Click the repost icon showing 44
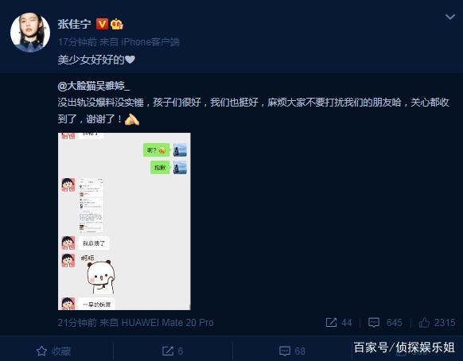The width and height of the screenshot is (463, 361). click(x=331, y=322)
